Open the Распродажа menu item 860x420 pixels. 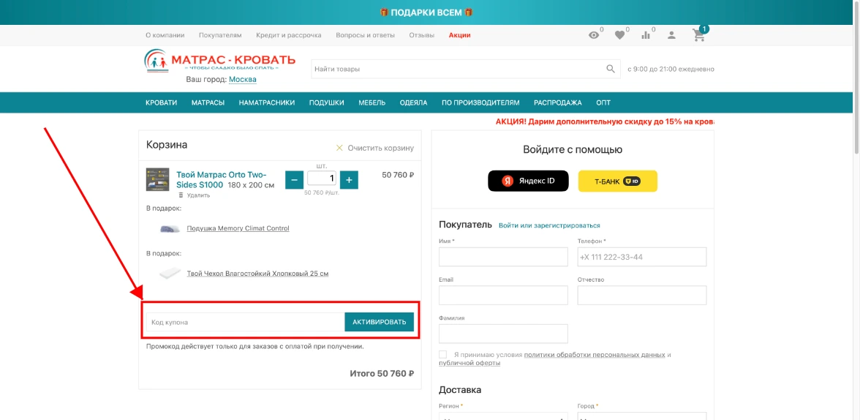point(557,102)
